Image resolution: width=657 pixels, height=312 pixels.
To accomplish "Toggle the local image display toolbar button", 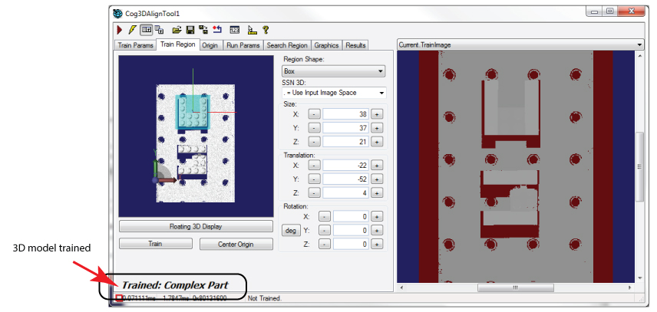I will coord(146,30).
